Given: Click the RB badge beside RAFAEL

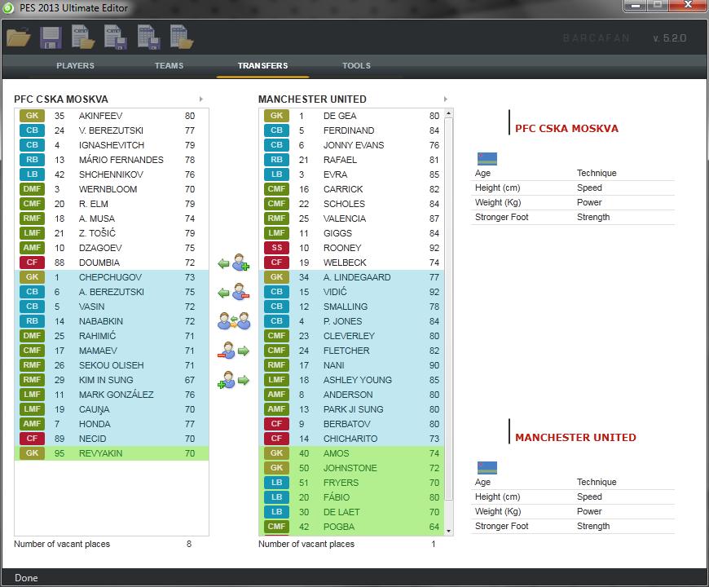Looking at the screenshot, I should [276, 160].
